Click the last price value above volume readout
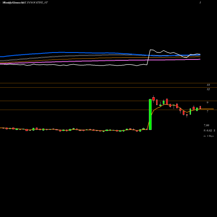The width and height of the screenshot is (217, 217). coord(207,125)
